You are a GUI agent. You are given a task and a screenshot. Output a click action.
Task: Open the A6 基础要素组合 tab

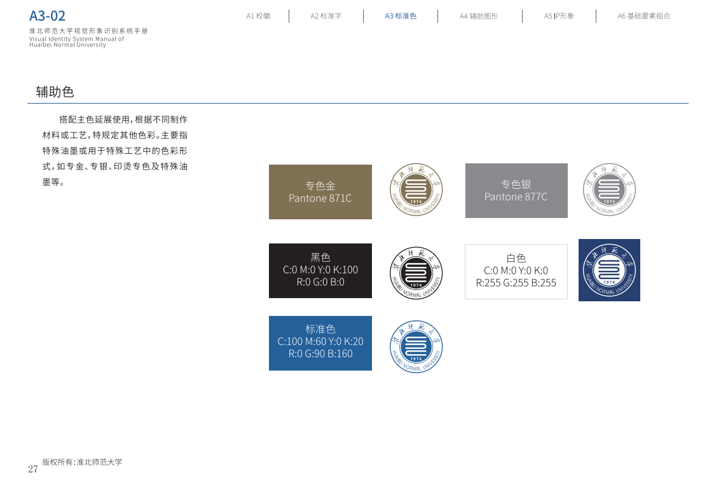coord(643,16)
